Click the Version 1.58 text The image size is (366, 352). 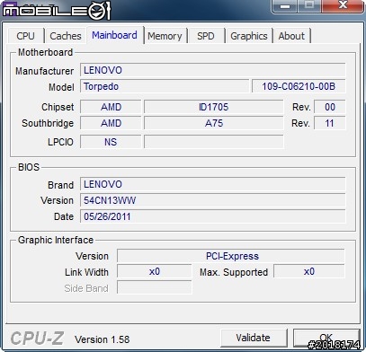(102, 339)
